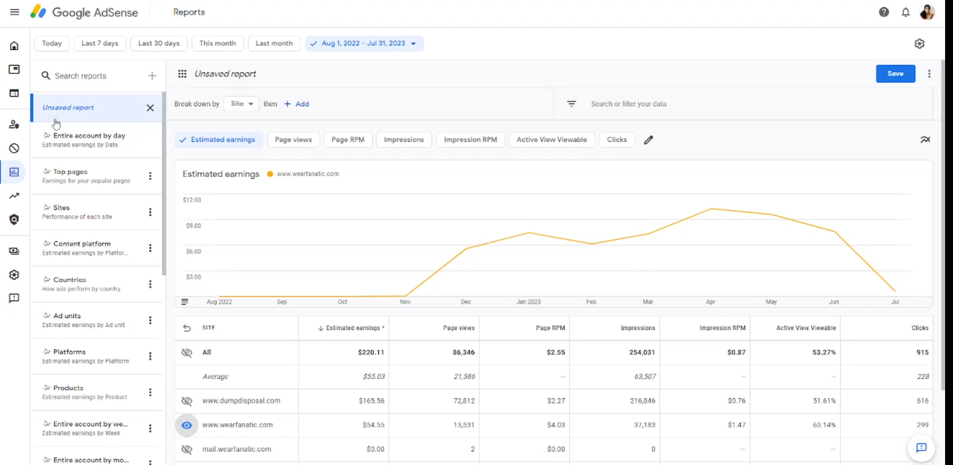The image size is (953, 465).
Task: Open Blocking controls sidebar icon
Action: click(x=14, y=148)
